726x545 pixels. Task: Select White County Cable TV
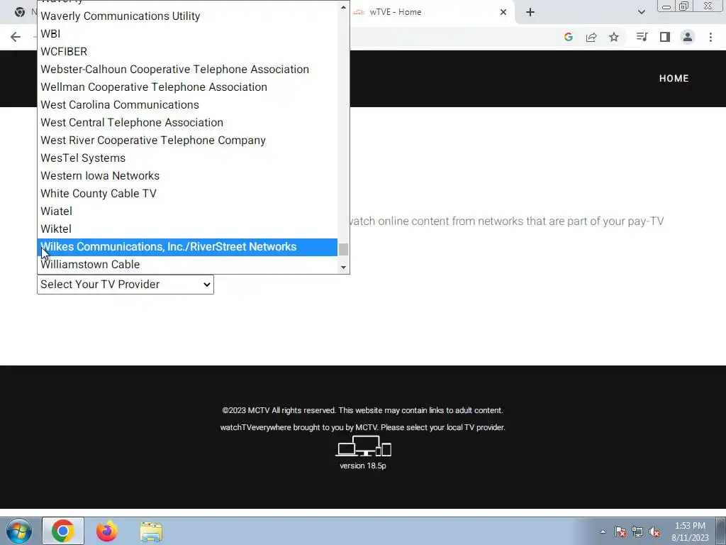pyautogui.click(x=187, y=193)
